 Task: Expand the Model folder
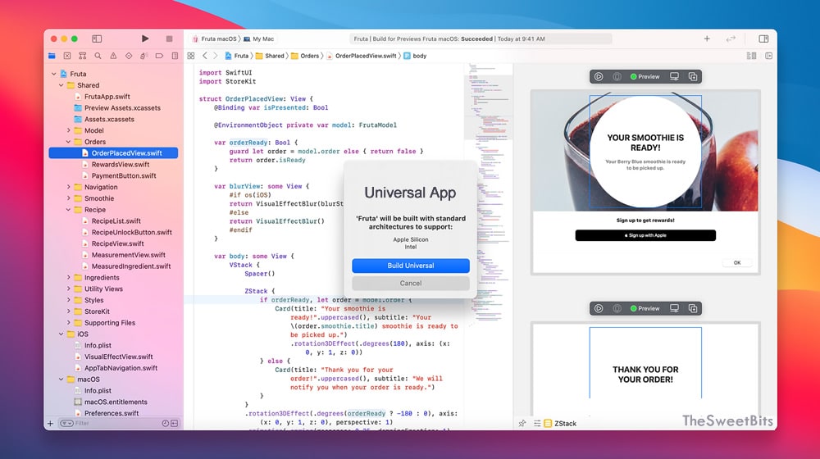coord(69,130)
